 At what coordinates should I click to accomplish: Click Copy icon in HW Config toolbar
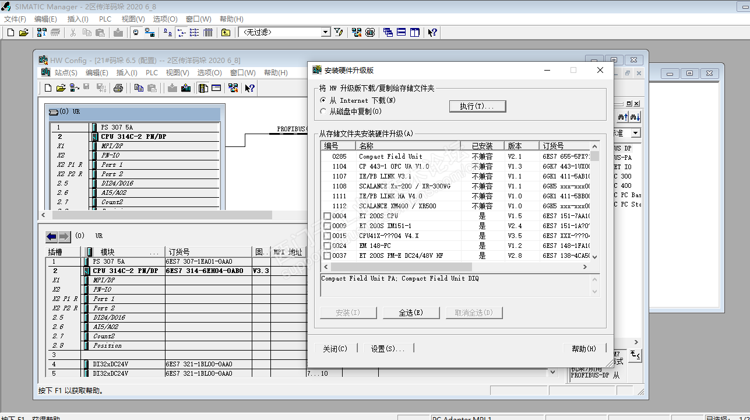click(x=139, y=88)
